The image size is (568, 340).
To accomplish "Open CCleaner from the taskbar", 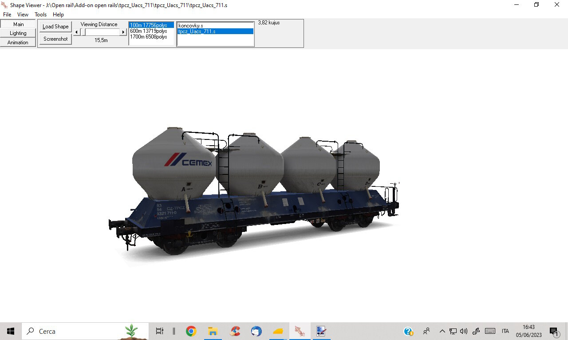I will (x=235, y=331).
